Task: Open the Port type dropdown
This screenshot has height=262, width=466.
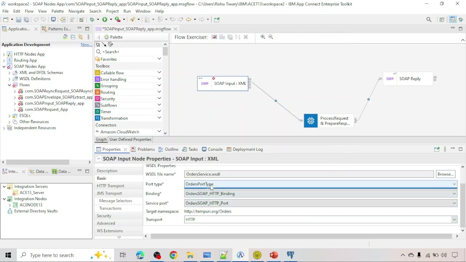Action: click(454, 184)
